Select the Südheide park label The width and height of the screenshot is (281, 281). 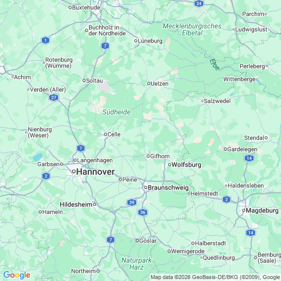116,112
